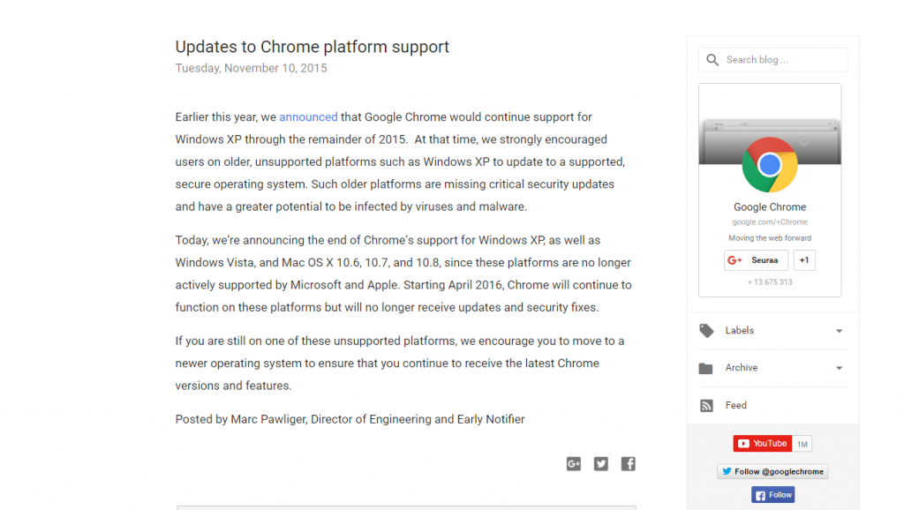Click the blue Facebook Follow button

coord(772,494)
